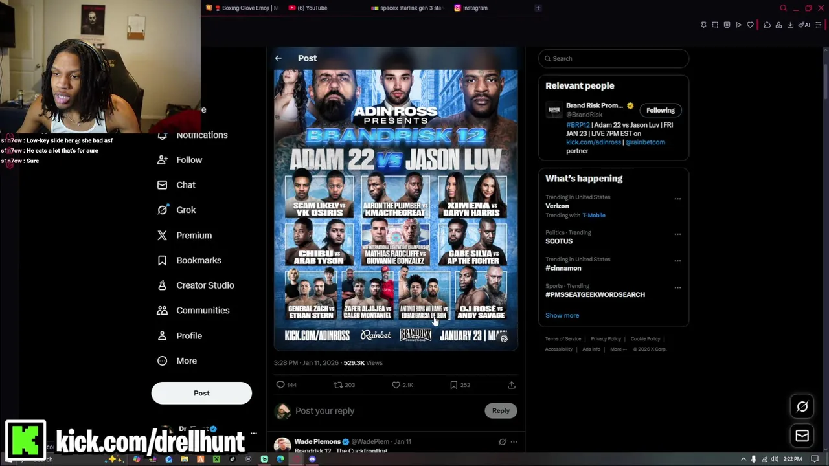Click the share post icon
829x466 pixels.
pyautogui.click(x=512, y=385)
